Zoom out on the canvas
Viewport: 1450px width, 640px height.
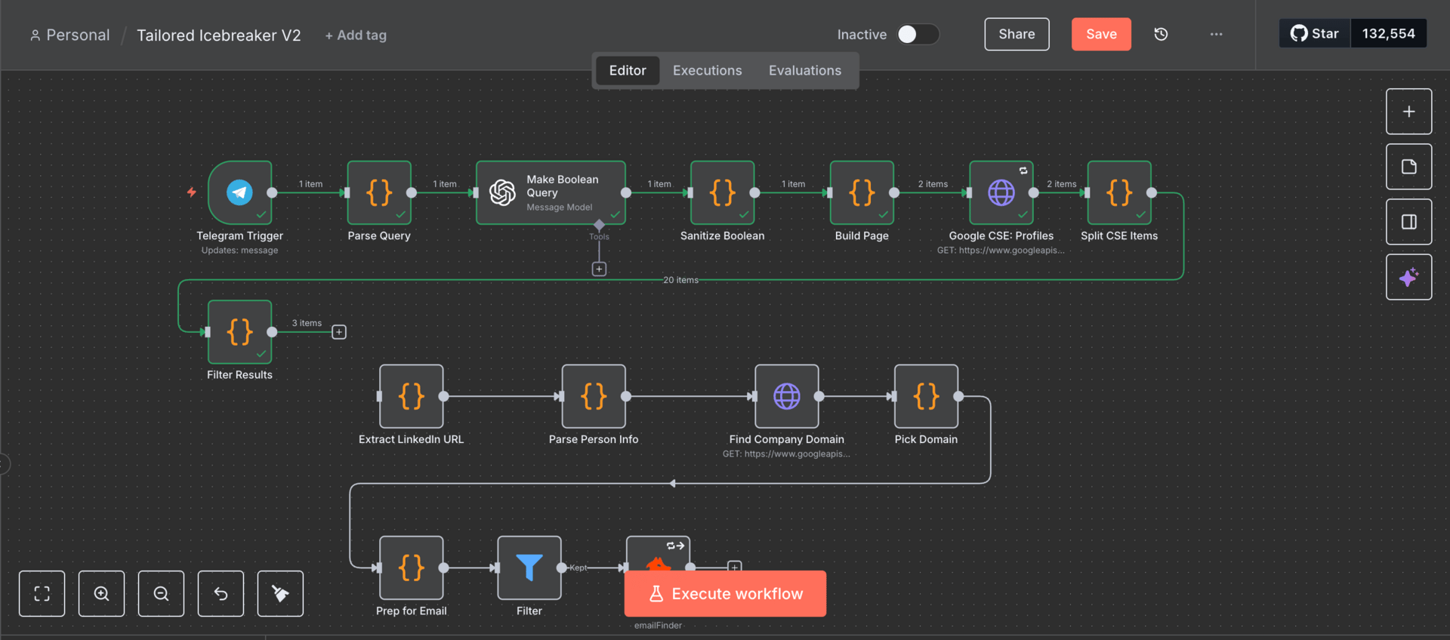click(x=161, y=594)
